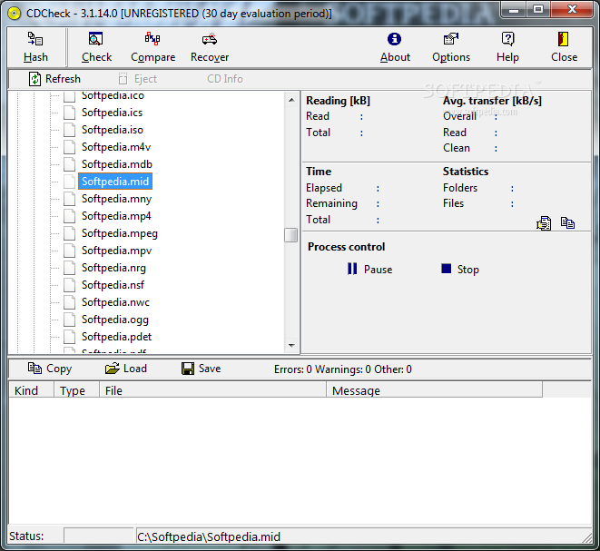Open CD Info
The height and width of the screenshot is (551, 600).
224,79
